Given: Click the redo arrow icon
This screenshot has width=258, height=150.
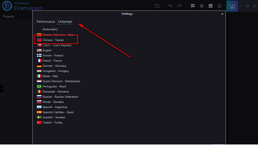Looking at the screenshot, I should coord(179,6).
